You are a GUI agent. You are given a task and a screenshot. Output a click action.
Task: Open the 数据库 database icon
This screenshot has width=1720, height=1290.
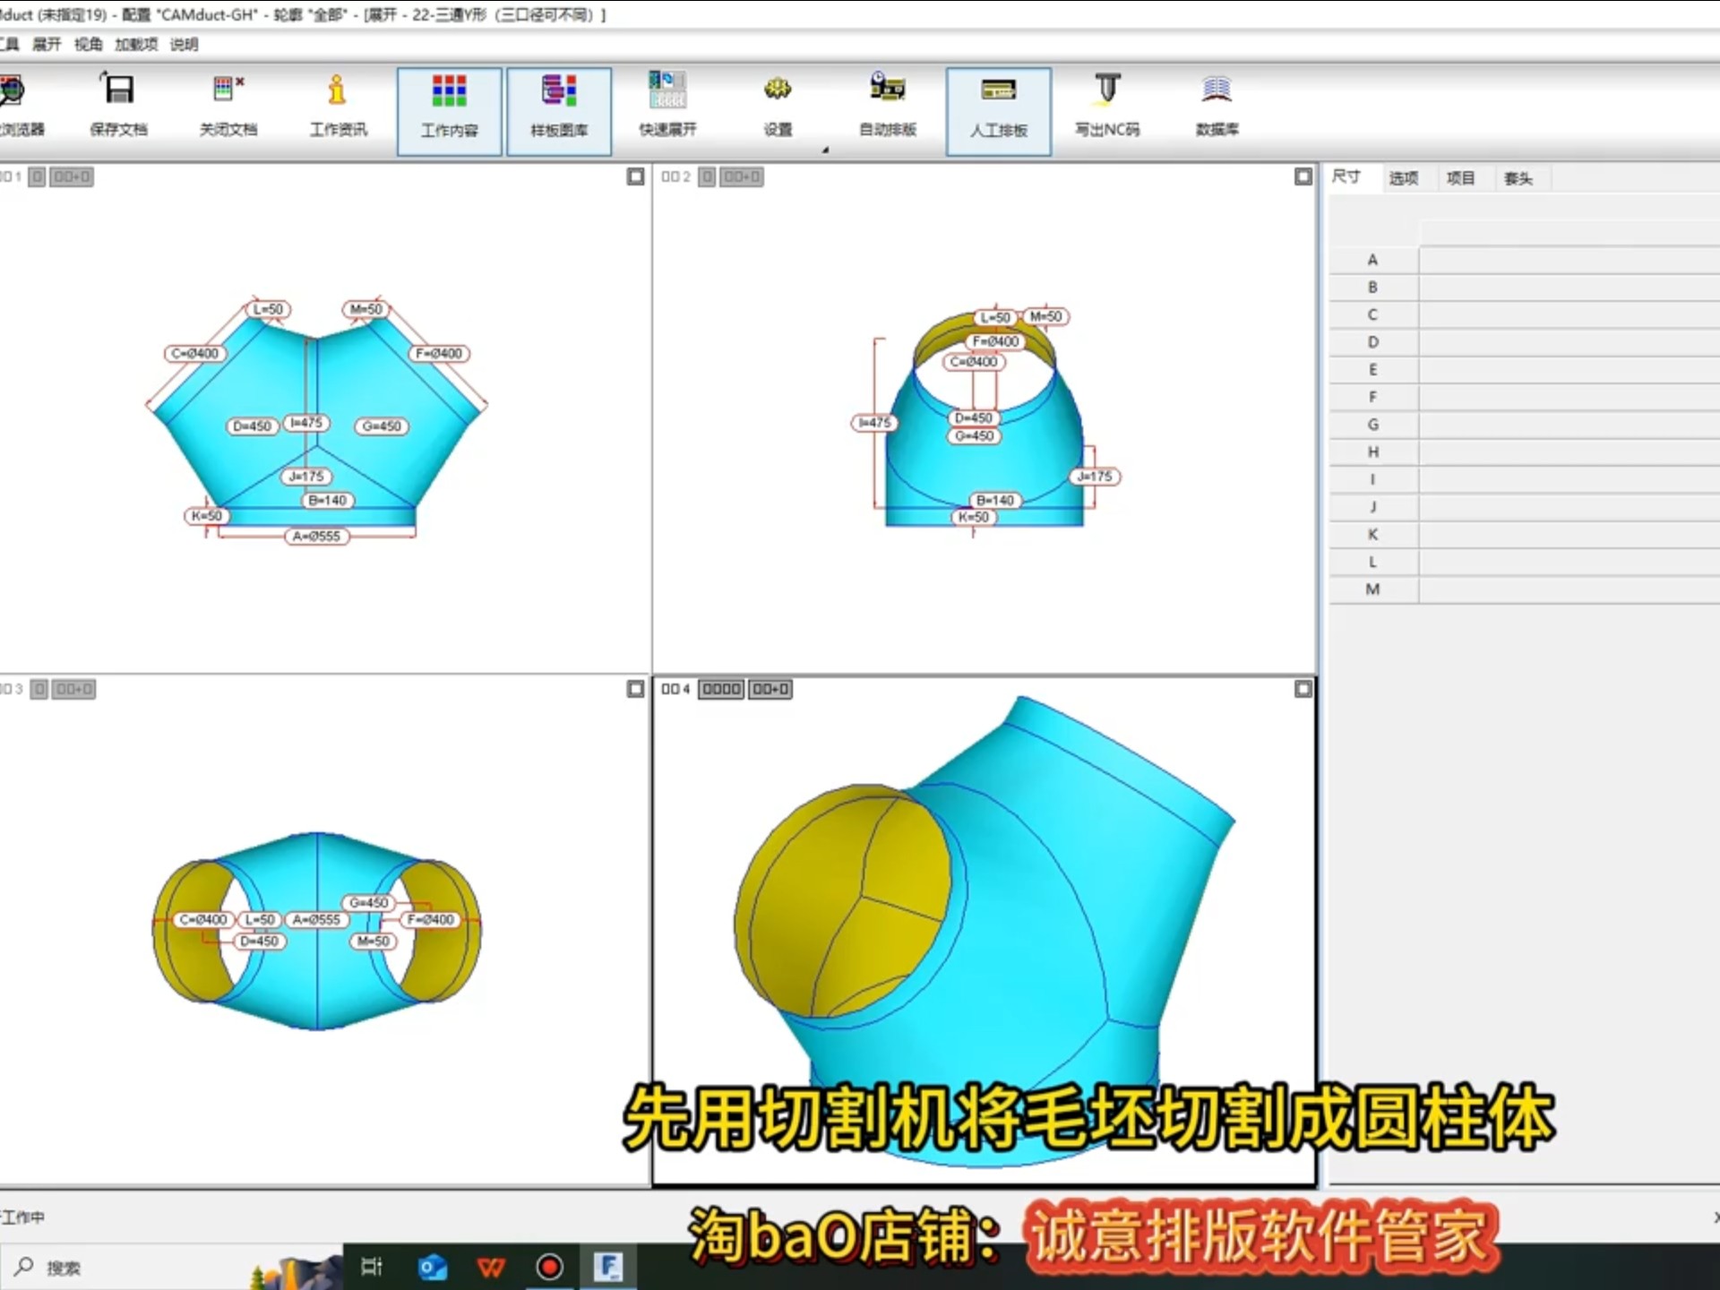coord(1217,90)
